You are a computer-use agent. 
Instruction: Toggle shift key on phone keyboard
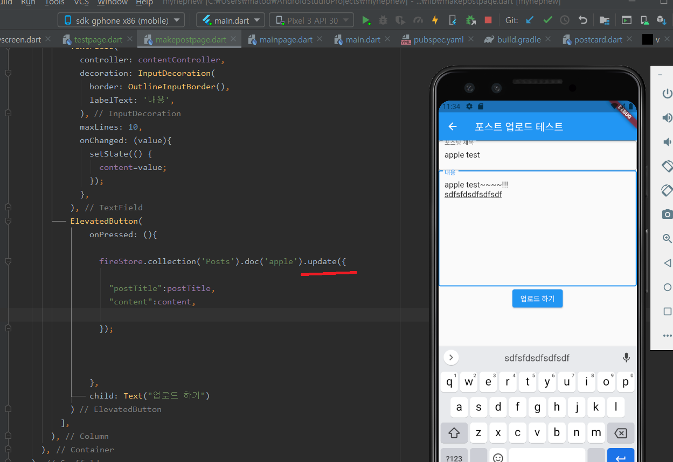454,432
